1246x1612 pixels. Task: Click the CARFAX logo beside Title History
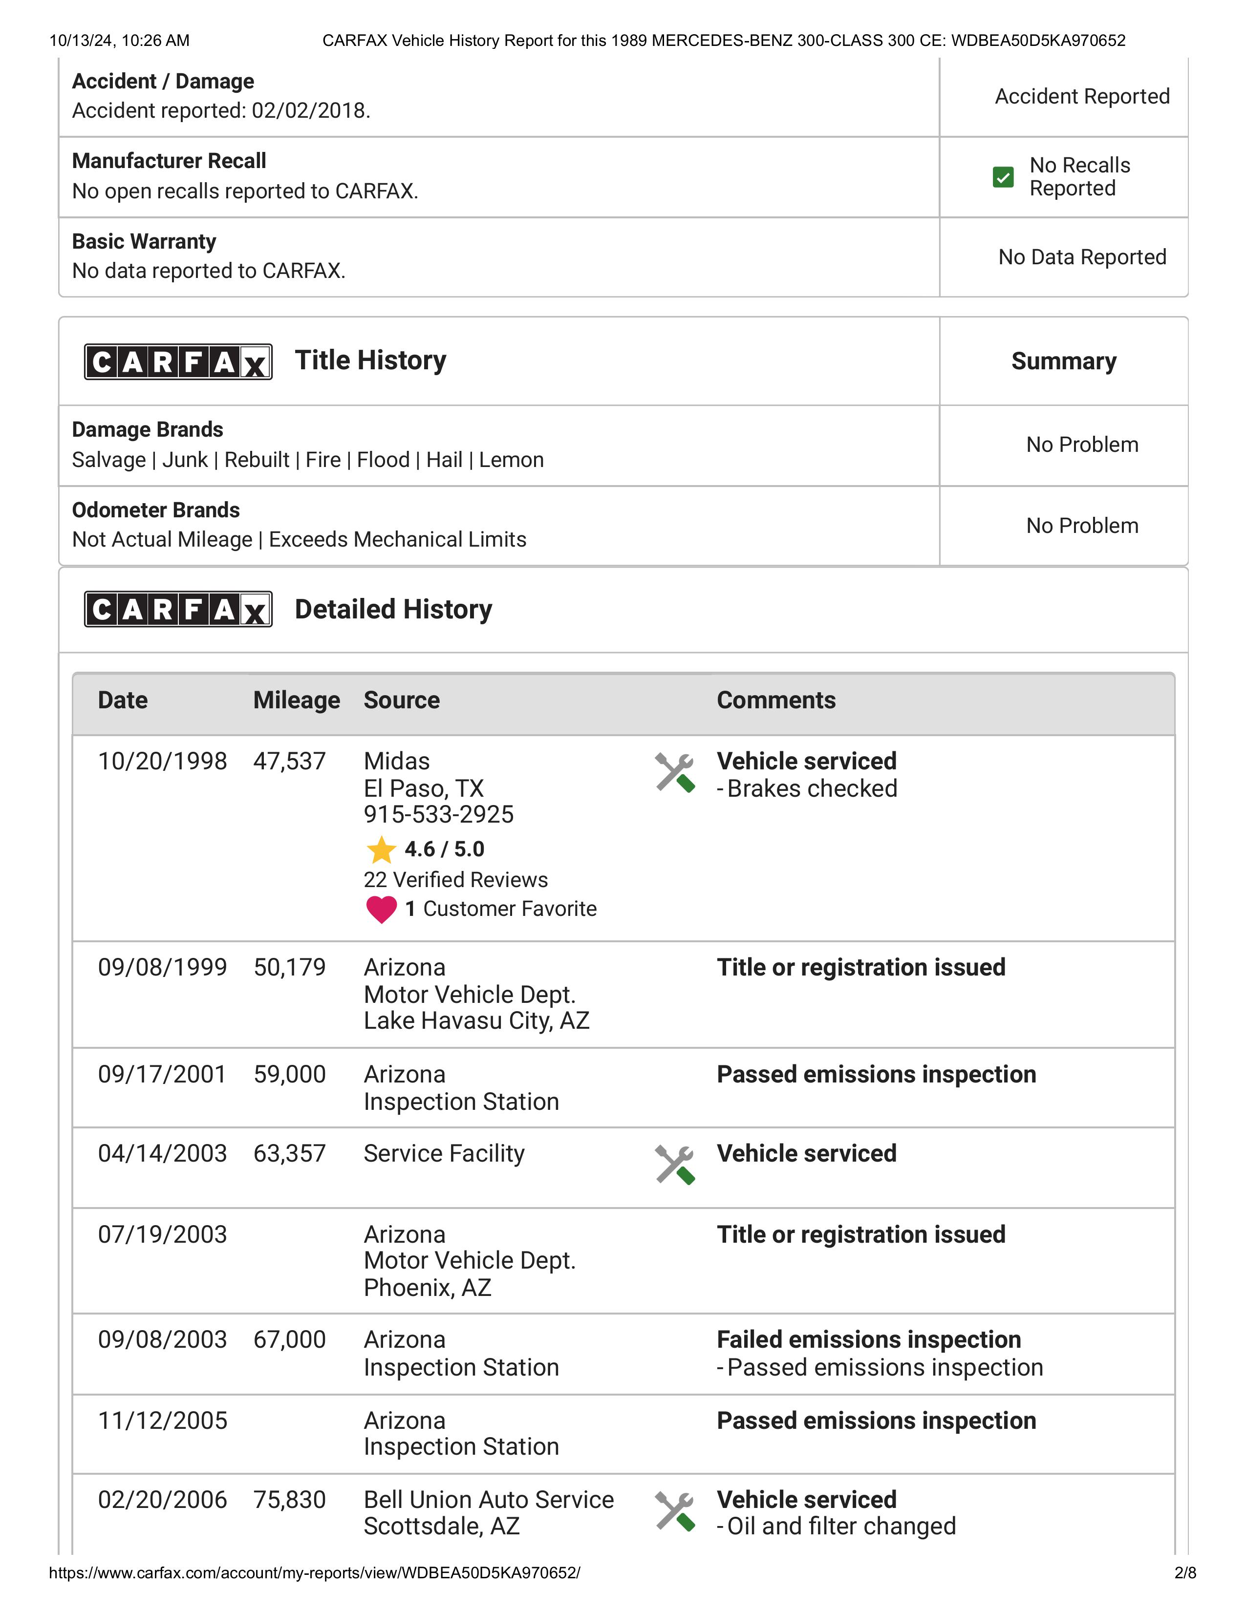pos(178,361)
